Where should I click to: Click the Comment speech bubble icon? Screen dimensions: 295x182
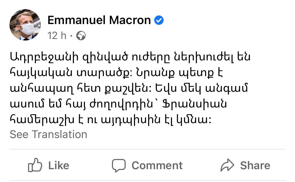(119, 165)
